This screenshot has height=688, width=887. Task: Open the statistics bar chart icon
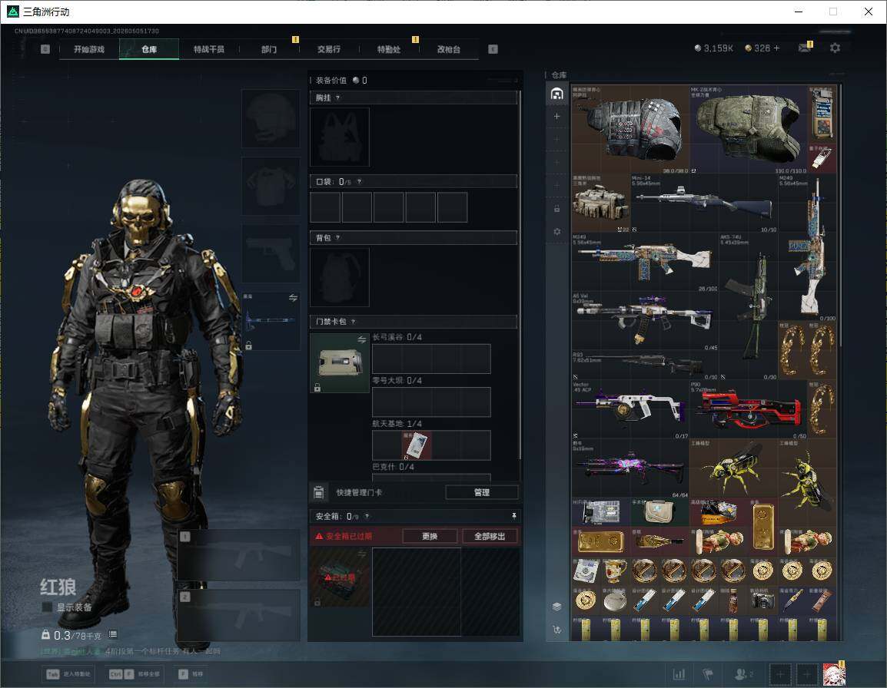[x=679, y=674]
